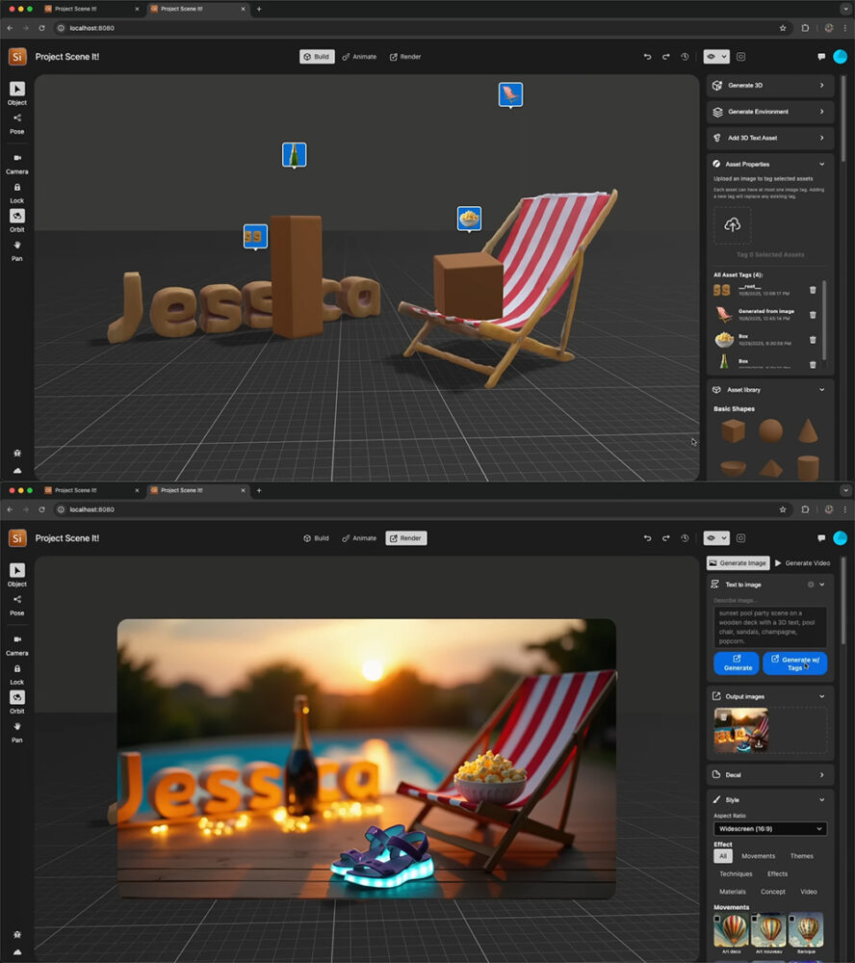Tick the Baroque style checkbox

point(793,919)
